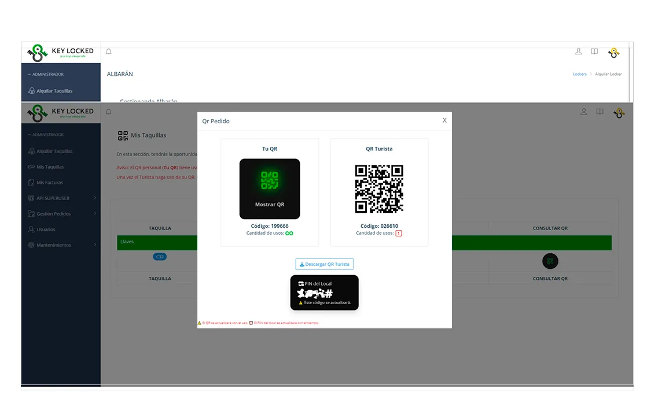Click the Gestión Pedidos sidebar icon
The image size is (651, 407).
31,214
